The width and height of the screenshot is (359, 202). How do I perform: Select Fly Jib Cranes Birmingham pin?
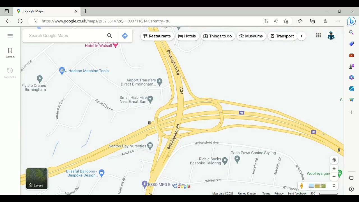point(40,79)
